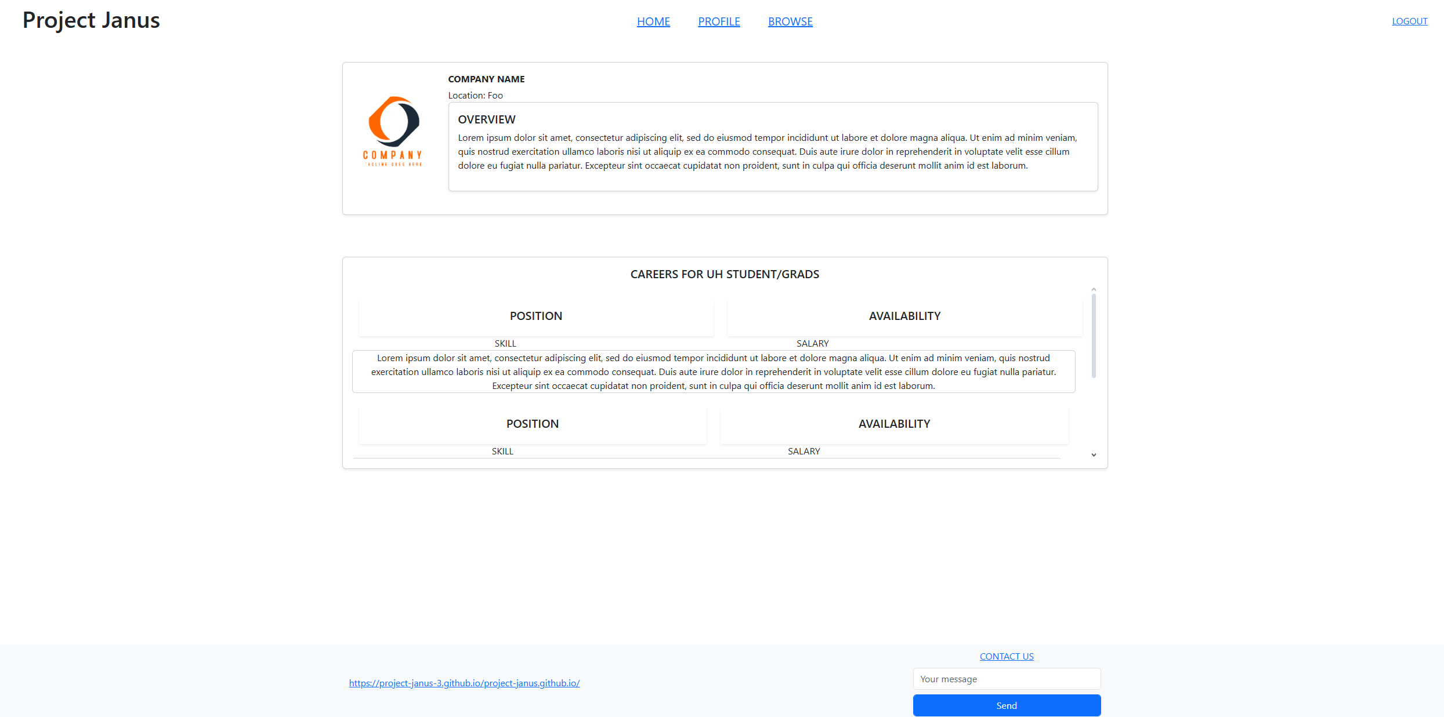Click the careers list scrollbar thumb
1444x717 pixels.
coord(1094,336)
